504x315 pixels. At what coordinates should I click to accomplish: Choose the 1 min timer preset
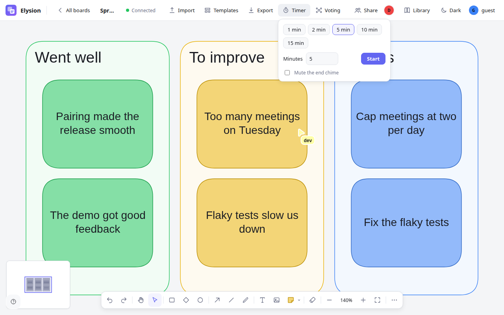tap(294, 30)
